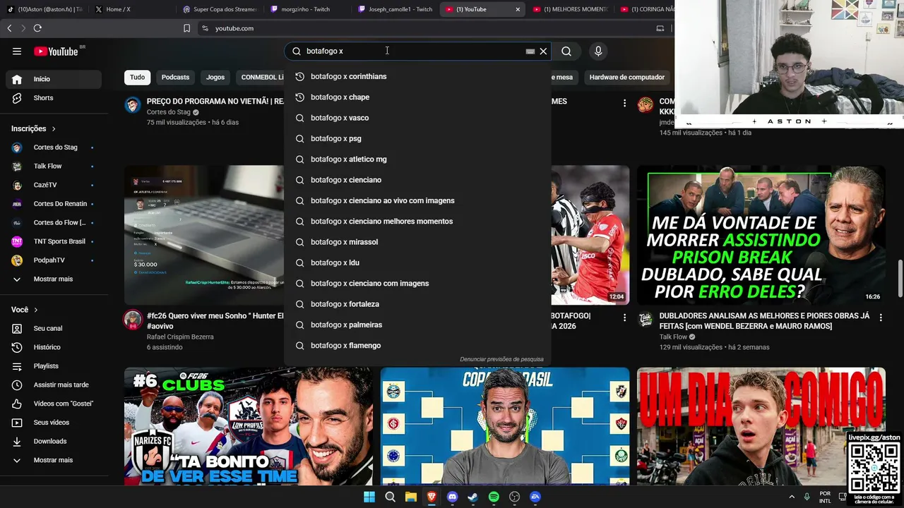Close the active YouTube tab

point(518,9)
